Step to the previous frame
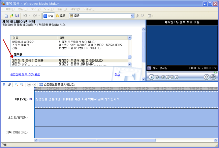Image resolution: width=219 pixels, height=148 pixels. (167, 77)
